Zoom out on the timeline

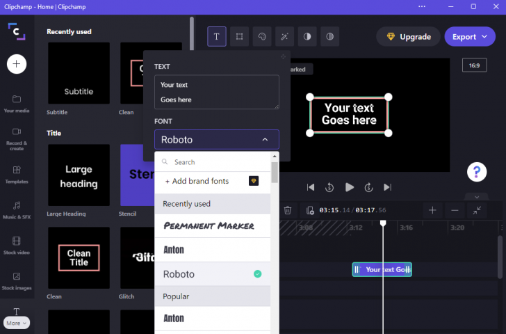coord(455,210)
